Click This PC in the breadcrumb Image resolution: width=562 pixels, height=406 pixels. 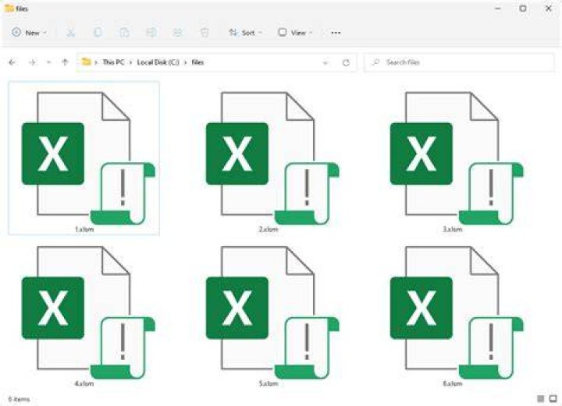(x=113, y=62)
